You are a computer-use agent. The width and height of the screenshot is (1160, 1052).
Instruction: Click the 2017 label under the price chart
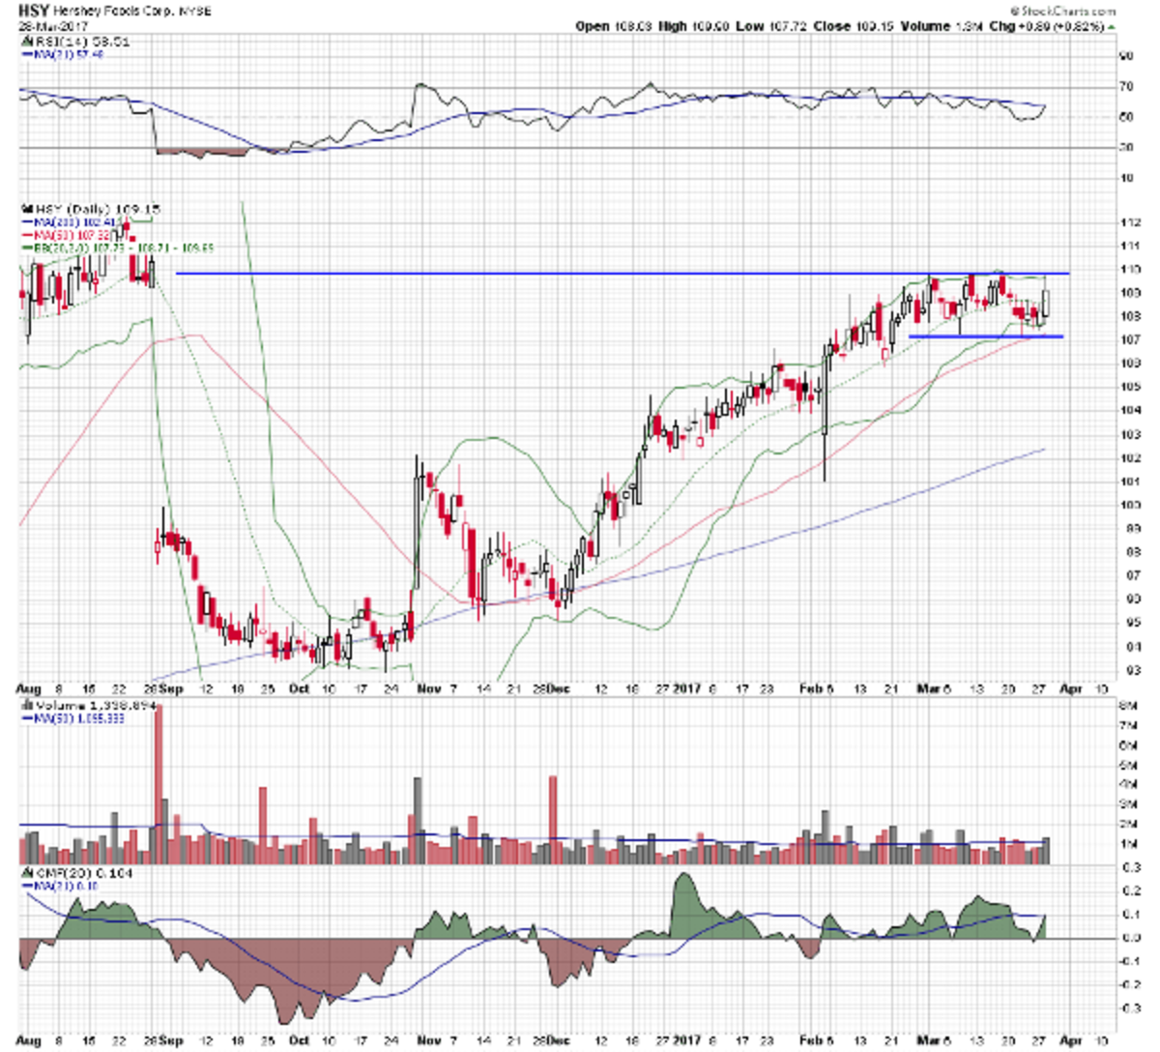[x=685, y=688]
